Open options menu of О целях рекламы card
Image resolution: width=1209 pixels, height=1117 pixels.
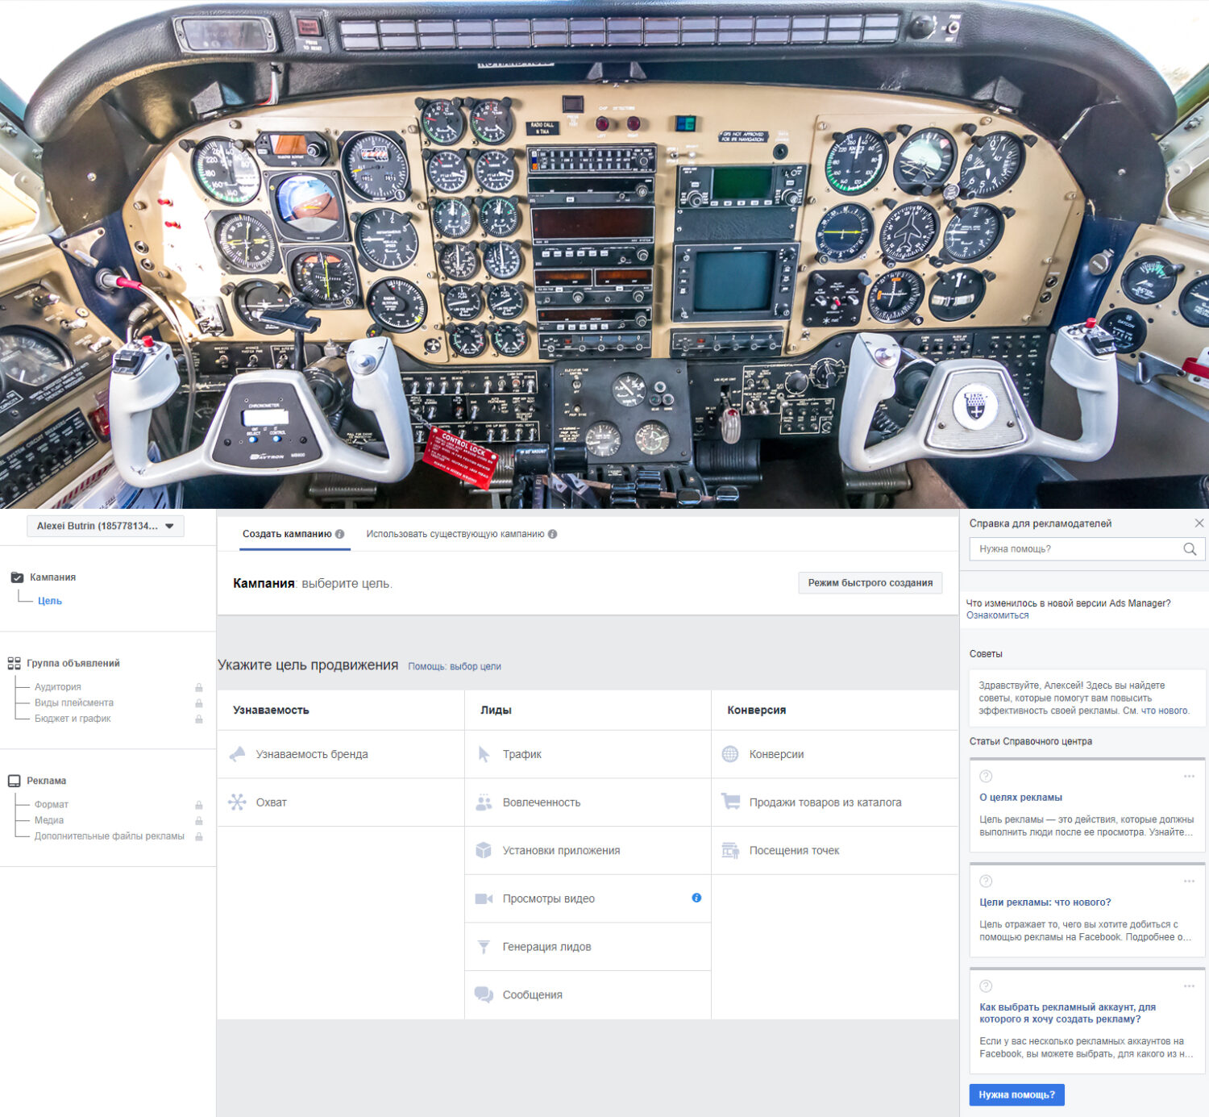tap(1189, 776)
